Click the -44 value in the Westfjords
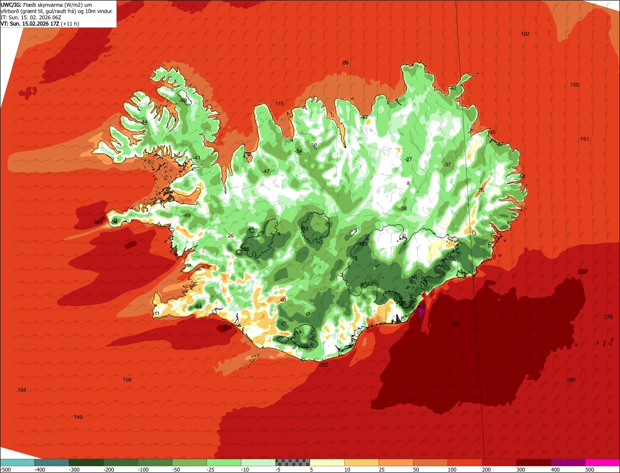 [144, 122]
